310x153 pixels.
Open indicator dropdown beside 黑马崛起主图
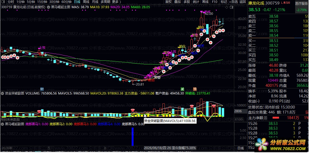pos(48,7)
